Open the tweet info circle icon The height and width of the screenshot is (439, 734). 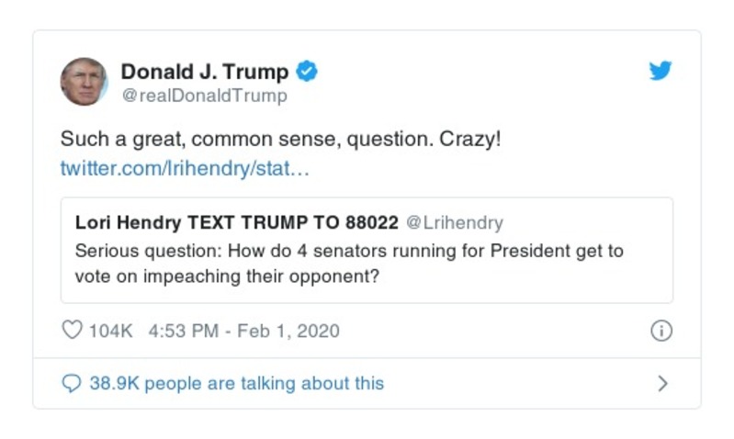(661, 332)
